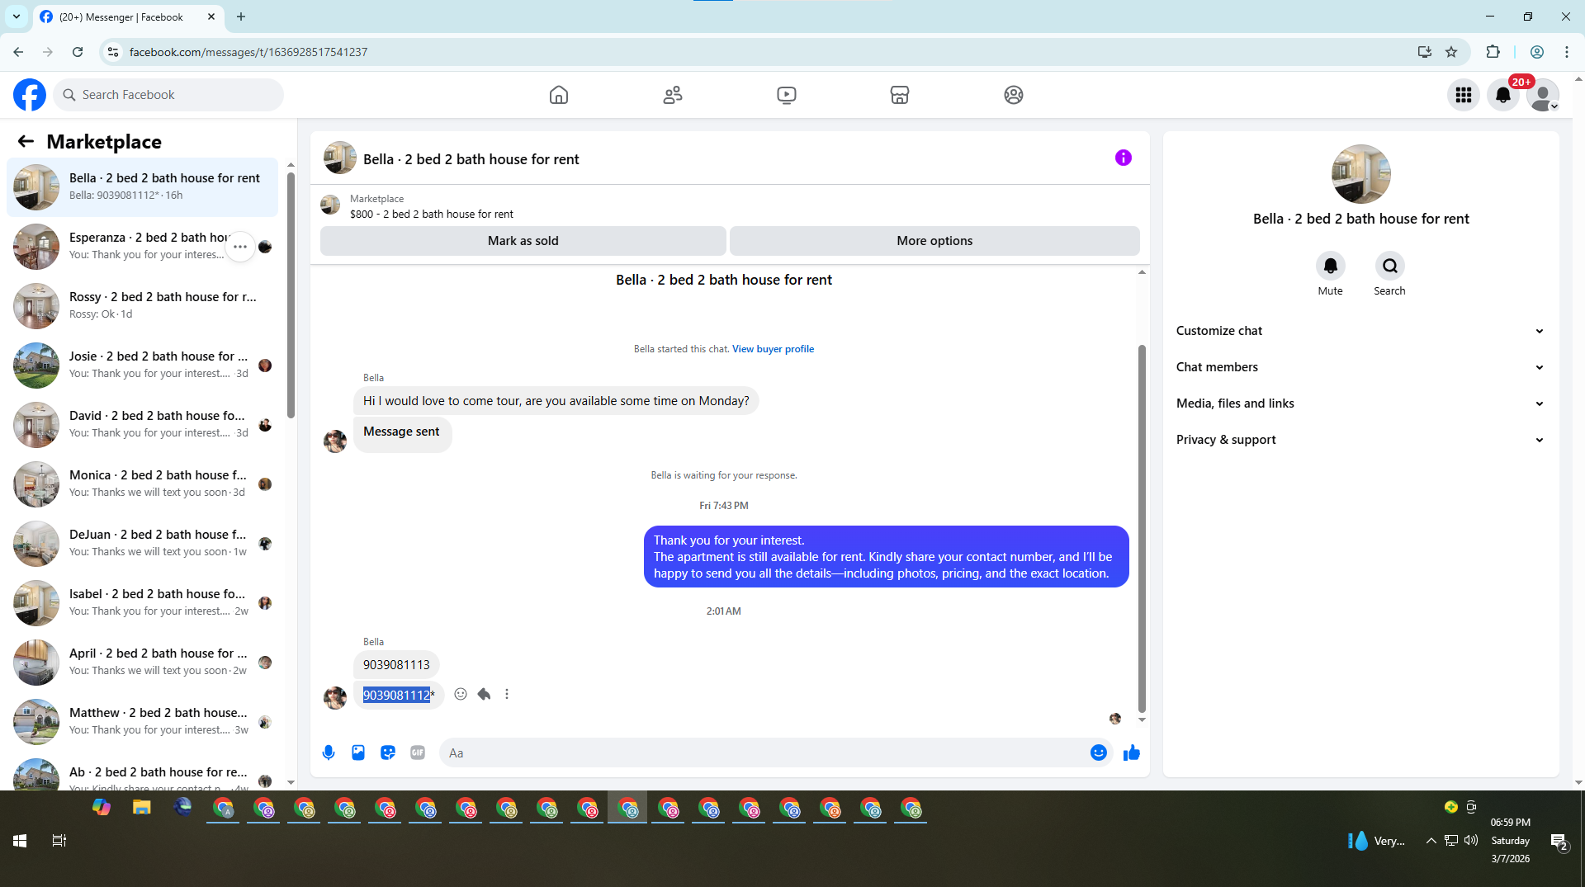The width and height of the screenshot is (1585, 887).
Task: Open DeJuan's conversation
Action: click(x=142, y=544)
